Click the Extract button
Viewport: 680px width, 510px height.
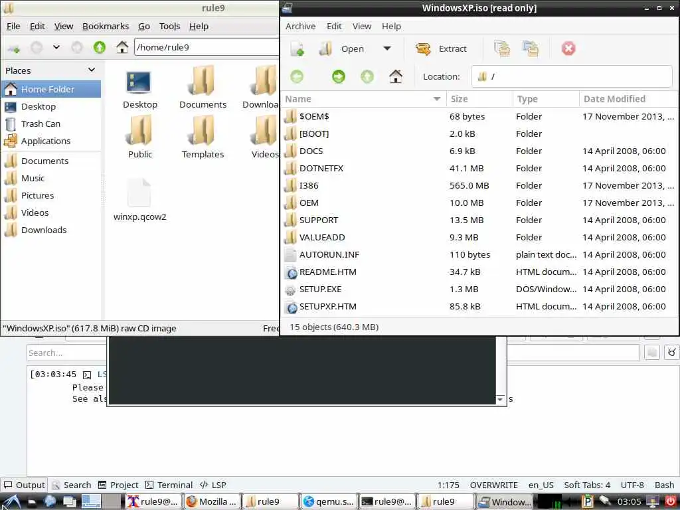point(441,48)
